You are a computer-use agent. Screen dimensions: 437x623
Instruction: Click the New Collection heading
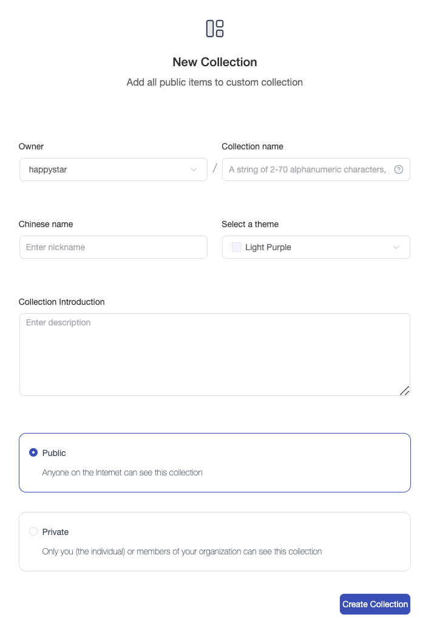pos(214,62)
